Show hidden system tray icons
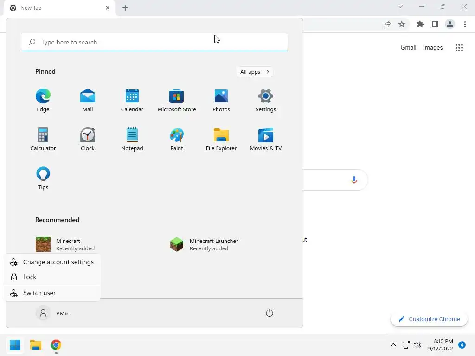Screen dimensions: 475x356 pos(393,345)
